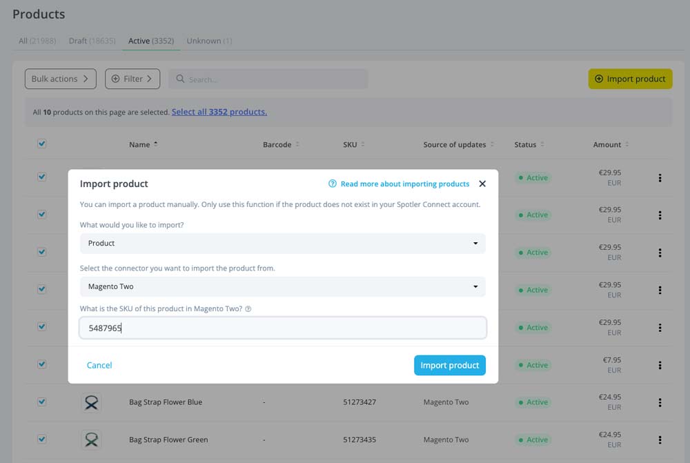
Task: Open actions menu for first product row
Action: coord(660,178)
